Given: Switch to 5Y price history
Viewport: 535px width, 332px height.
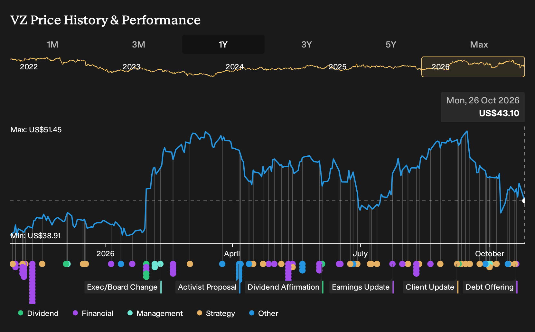Looking at the screenshot, I should point(391,44).
